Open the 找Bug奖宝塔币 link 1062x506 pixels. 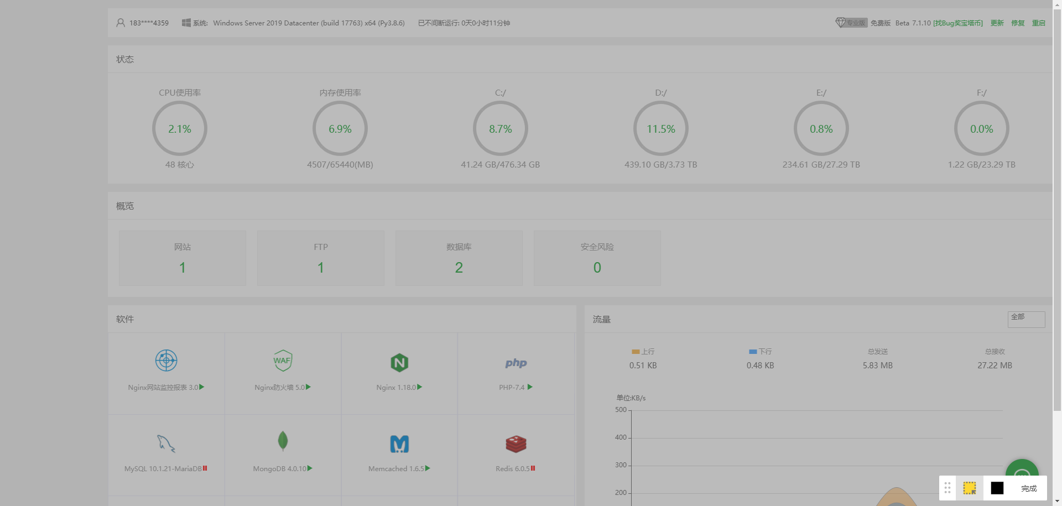click(958, 23)
